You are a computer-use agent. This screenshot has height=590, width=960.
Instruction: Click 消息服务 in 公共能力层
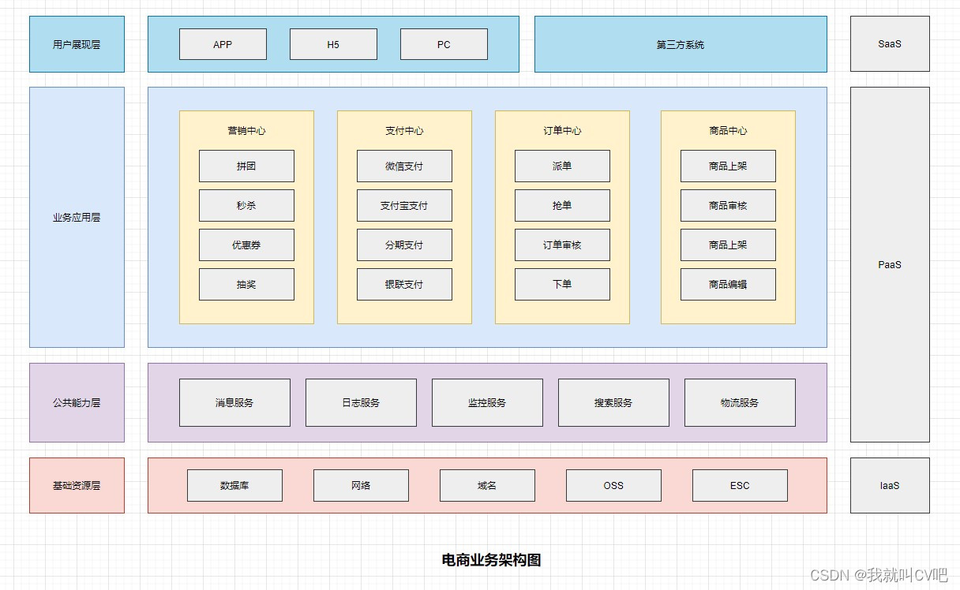pos(234,402)
